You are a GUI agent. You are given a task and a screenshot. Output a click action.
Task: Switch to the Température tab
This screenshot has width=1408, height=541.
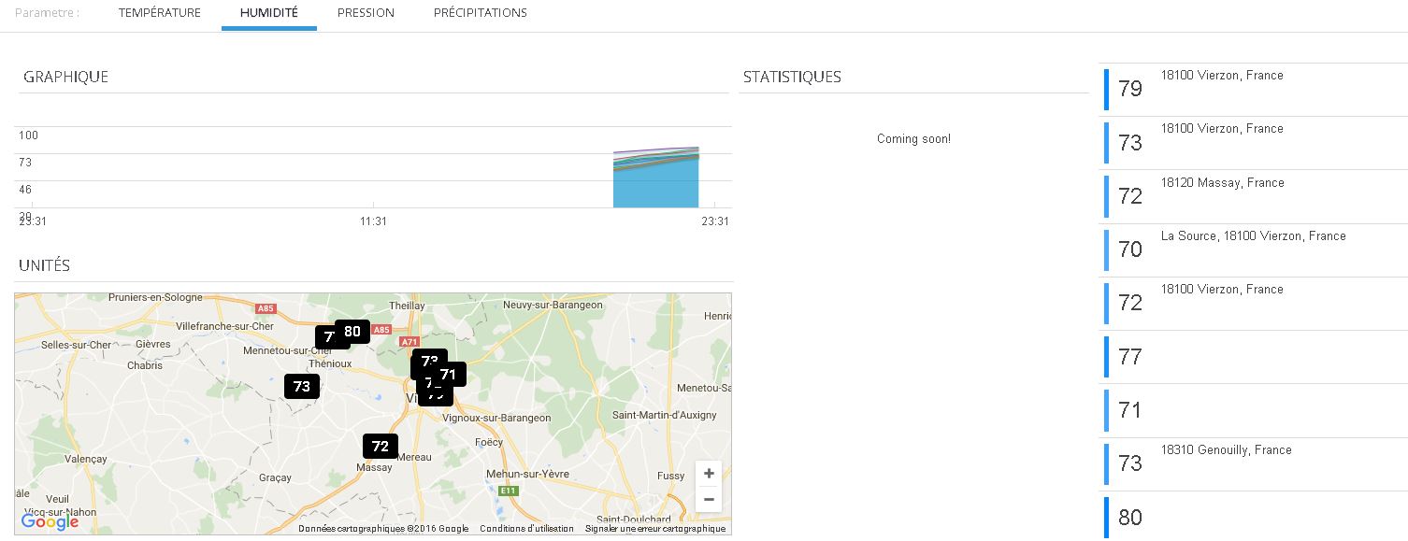(x=160, y=13)
